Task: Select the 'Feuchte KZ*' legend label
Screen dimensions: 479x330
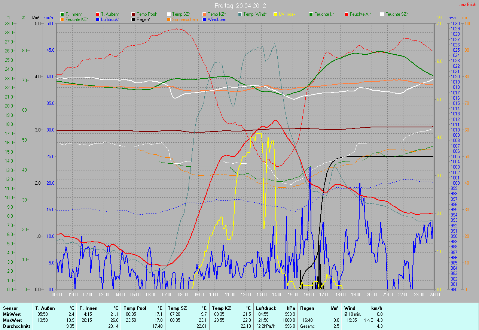Action: pos(76,19)
